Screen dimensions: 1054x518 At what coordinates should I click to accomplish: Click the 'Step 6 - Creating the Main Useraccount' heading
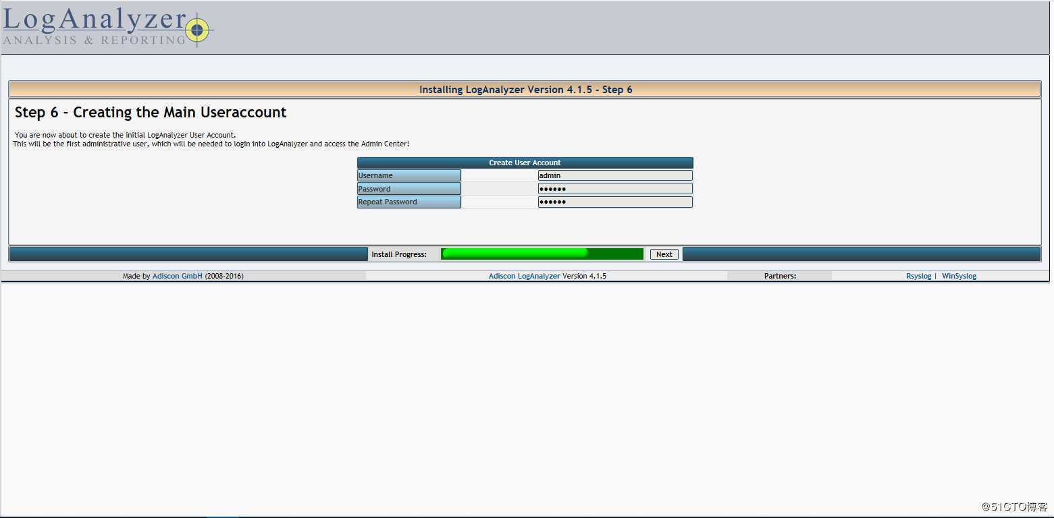coord(151,113)
